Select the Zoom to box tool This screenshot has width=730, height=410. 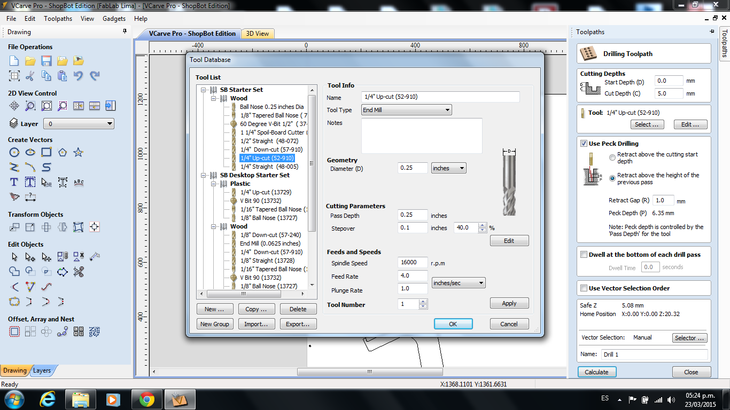coord(30,106)
